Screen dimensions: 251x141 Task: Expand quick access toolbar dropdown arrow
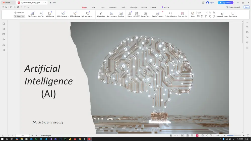(28, 7)
